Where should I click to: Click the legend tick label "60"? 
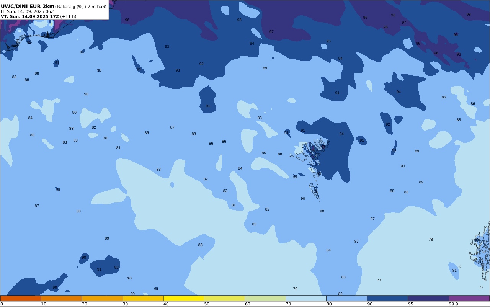[247, 304]
